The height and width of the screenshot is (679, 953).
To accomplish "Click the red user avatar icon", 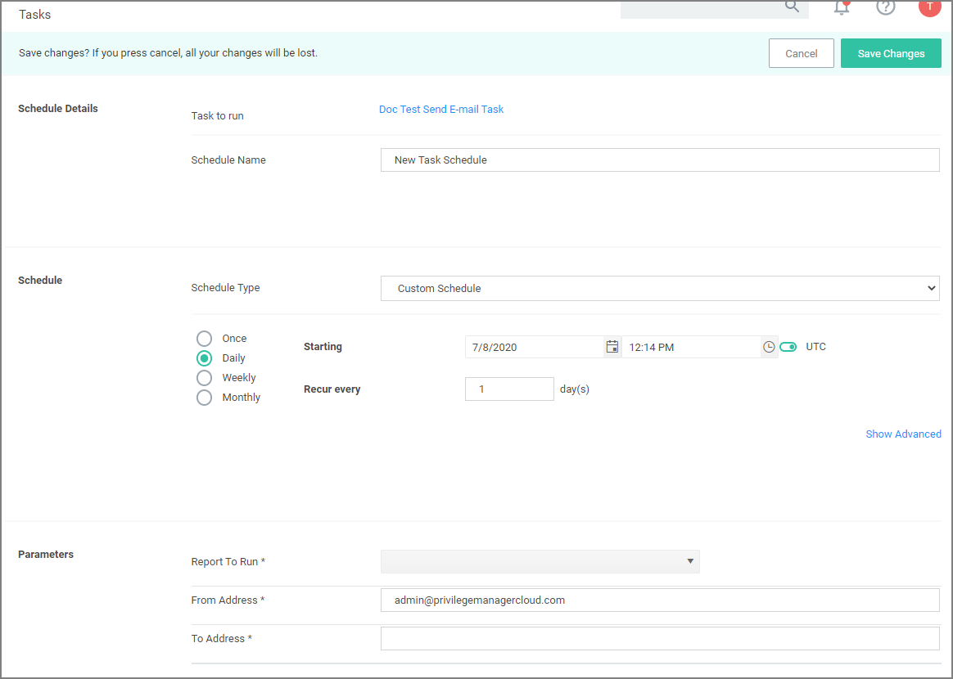I will click(929, 7).
